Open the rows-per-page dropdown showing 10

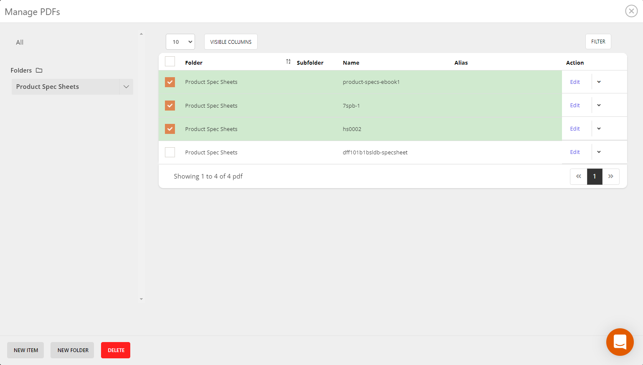(180, 42)
